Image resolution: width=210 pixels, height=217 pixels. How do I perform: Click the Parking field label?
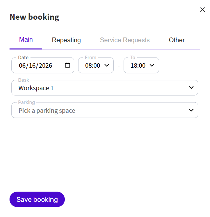pos(26,102)
